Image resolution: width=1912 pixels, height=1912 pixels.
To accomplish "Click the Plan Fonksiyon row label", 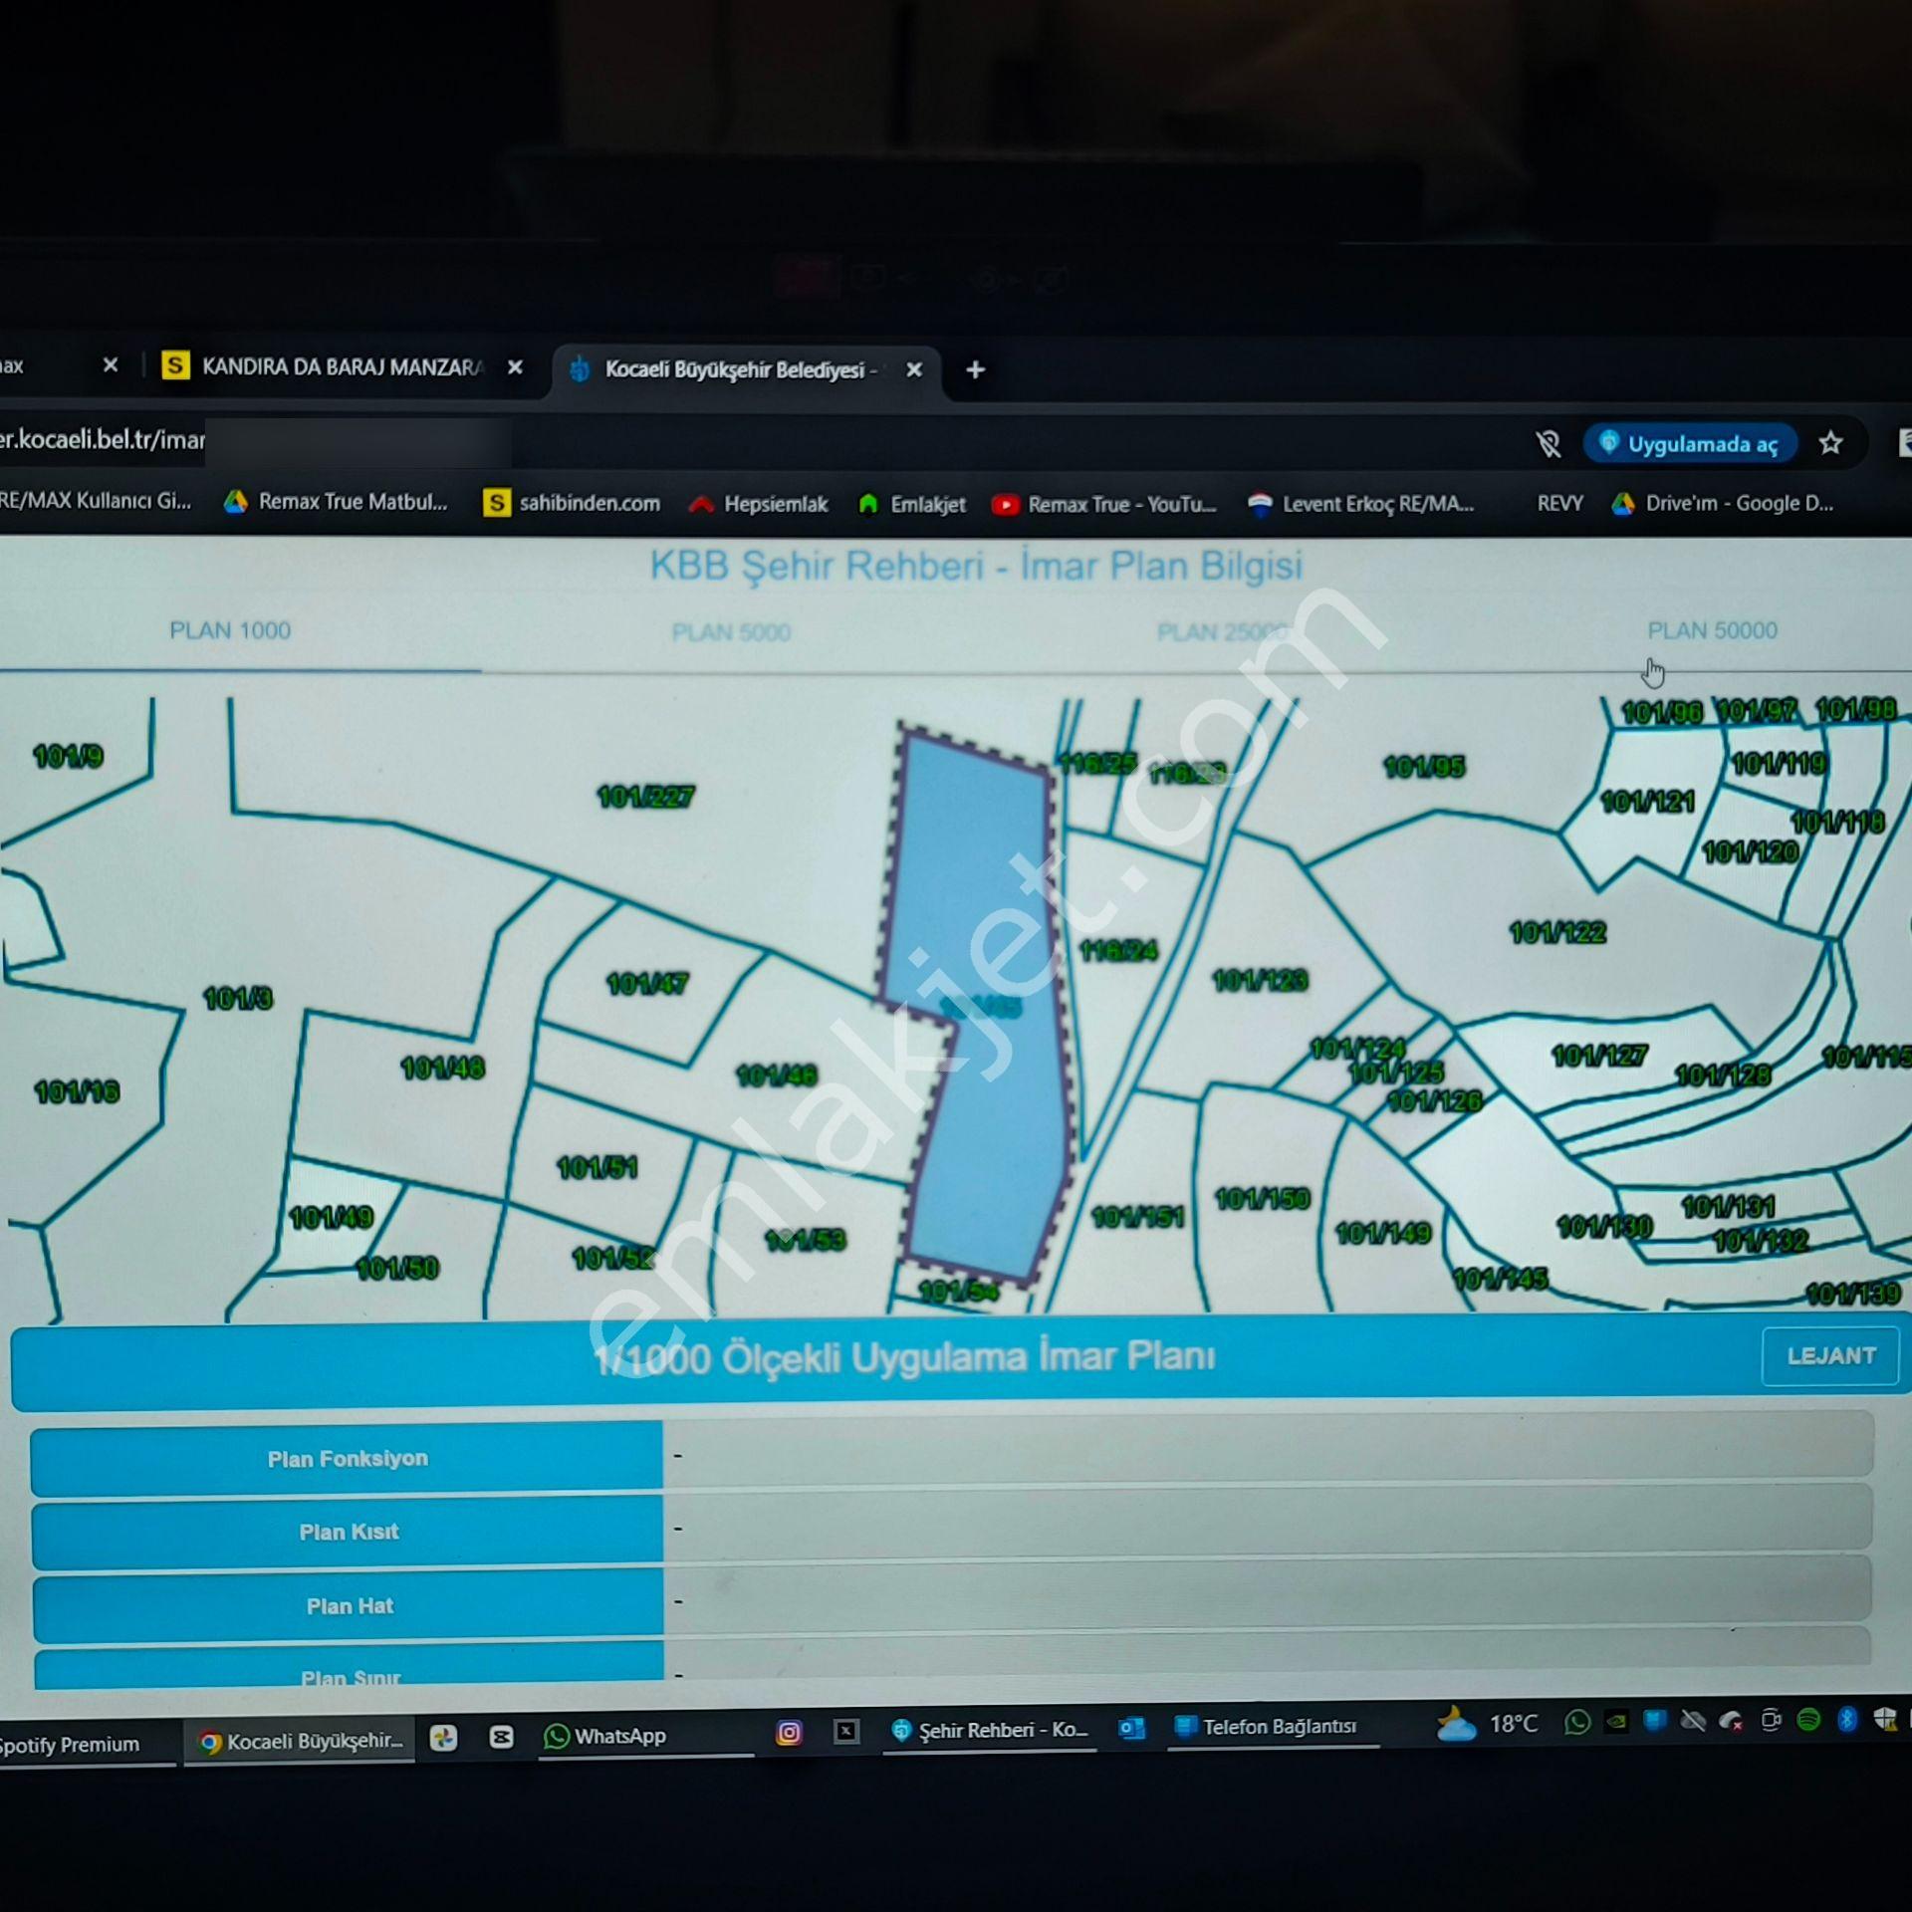I will point(348,1459).
